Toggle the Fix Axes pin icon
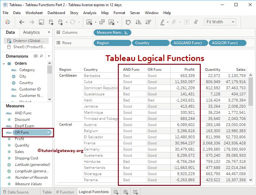Screen dimensions: 256x195 pyautogui.click(x=196, y=22)
